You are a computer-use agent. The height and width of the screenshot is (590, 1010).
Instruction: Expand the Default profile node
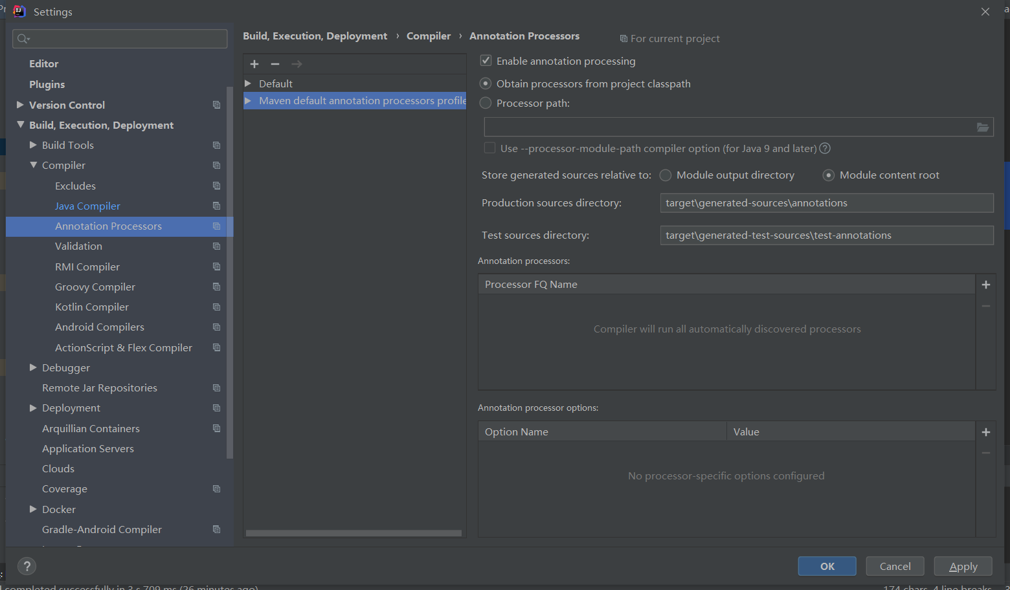[x=248, y=83]
